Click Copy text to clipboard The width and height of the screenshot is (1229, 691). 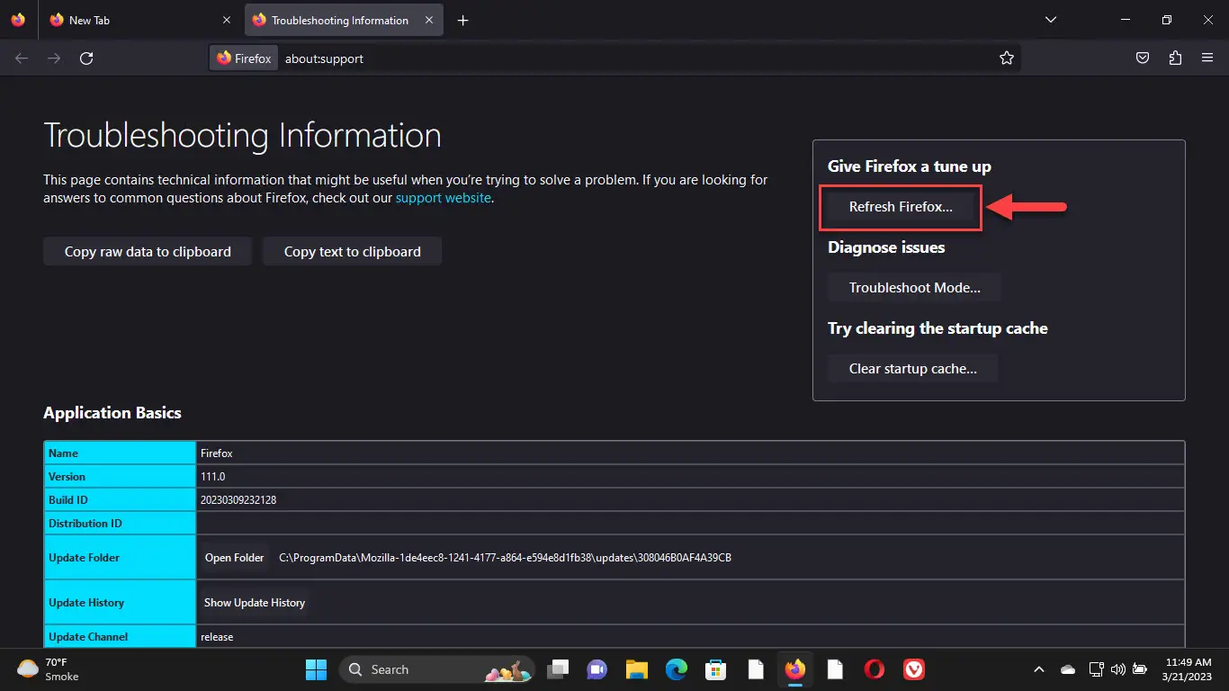pyautogui.click(x=352, y=252)
